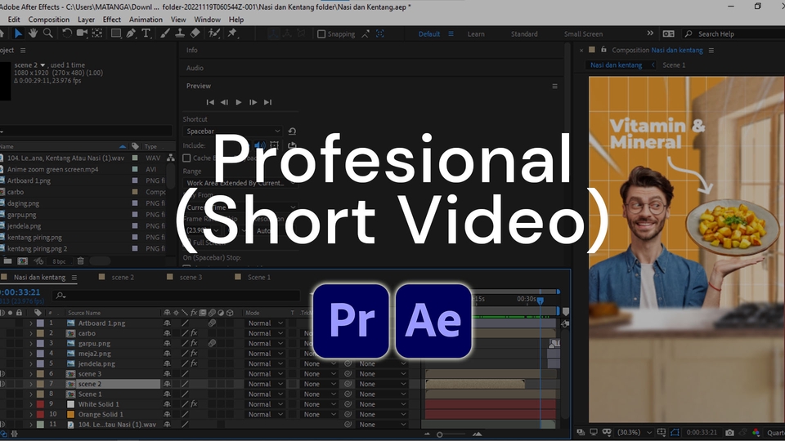Open Project flowchart view icon
Image resolution: width=785 pixels, height=441 pixels.
click(170, 158)
